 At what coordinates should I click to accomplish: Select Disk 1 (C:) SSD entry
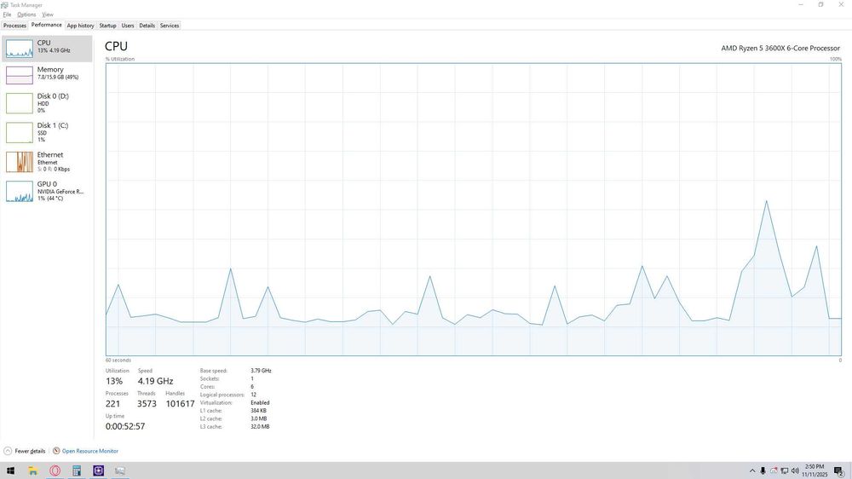(47, 132)
